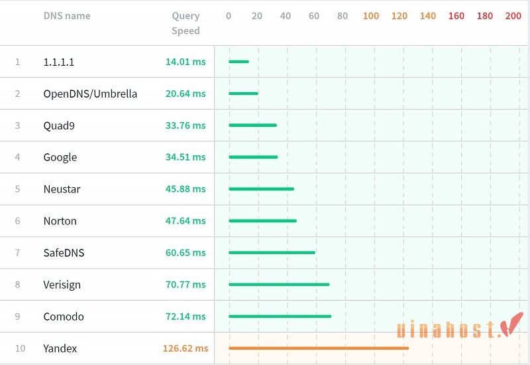Click the rank number 5
Image resolution: width=530 pixels, height=365 pixels.
click(18, 189)
